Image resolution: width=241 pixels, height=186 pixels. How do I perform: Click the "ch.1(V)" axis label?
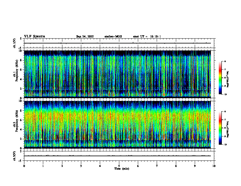(14, 43)
